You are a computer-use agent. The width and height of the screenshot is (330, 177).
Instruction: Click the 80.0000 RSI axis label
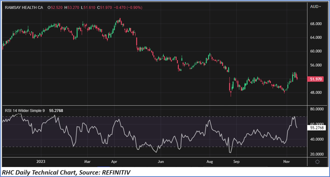point(317,109)
